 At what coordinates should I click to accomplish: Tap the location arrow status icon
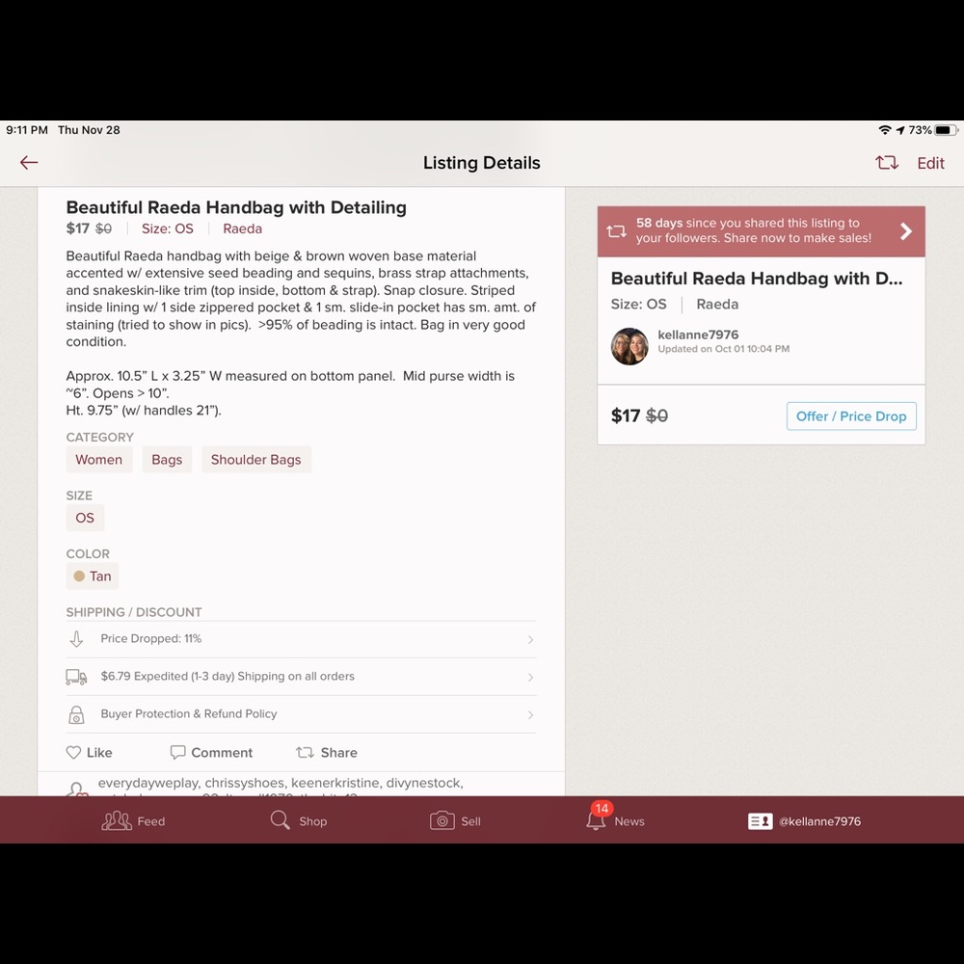pyautogui.click(x=900, y=130)
